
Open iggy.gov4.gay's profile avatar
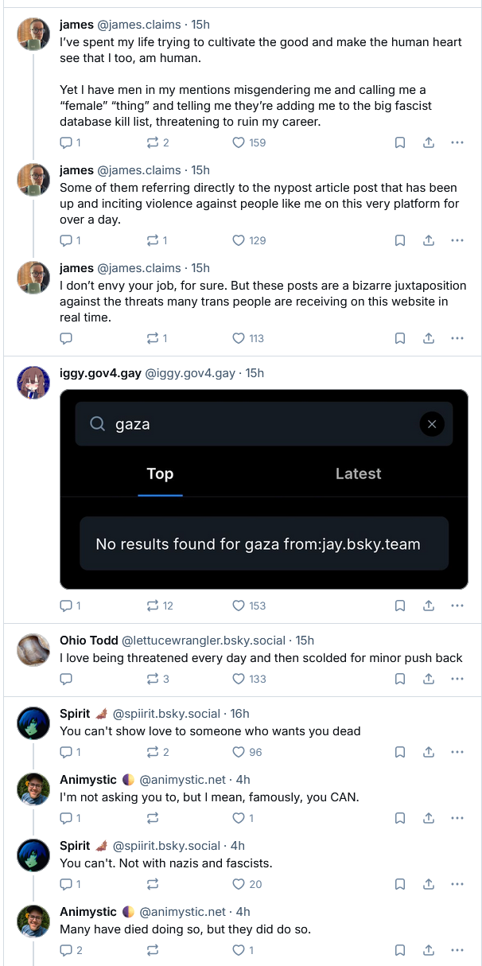click(33, 383)
